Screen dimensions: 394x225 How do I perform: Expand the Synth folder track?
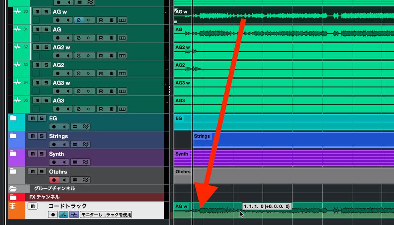[13, 154]
